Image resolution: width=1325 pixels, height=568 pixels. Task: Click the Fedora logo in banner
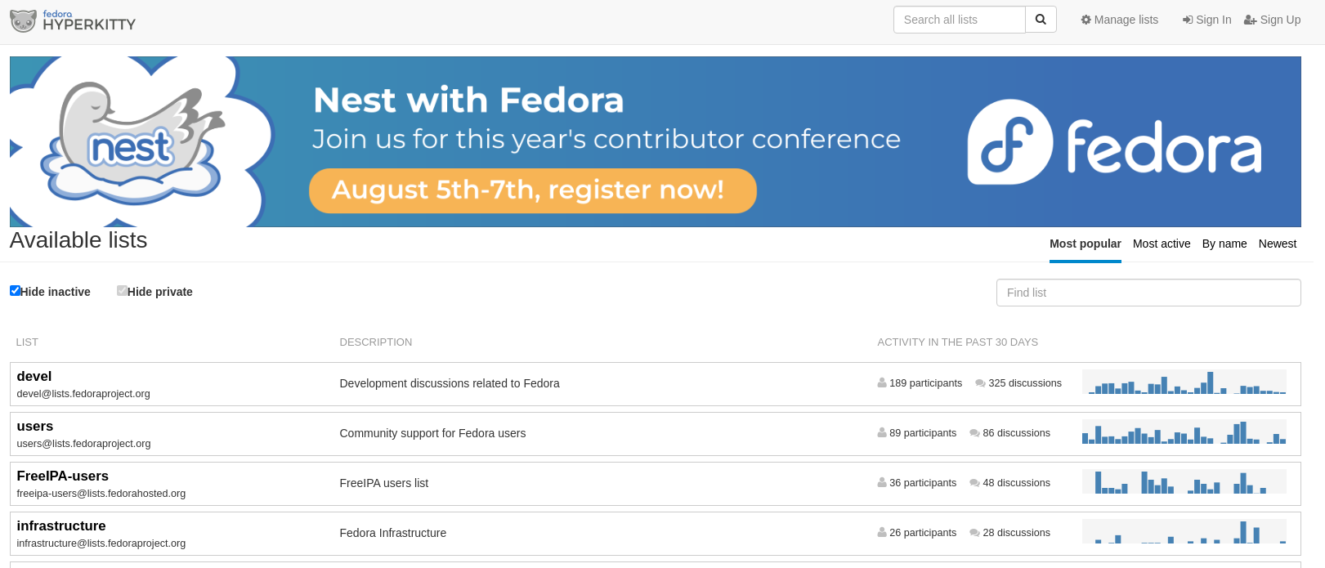(x=1114, y=141)
